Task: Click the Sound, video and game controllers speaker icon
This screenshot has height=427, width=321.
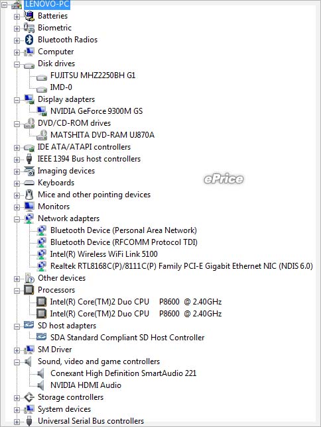Action: point(29,361)
